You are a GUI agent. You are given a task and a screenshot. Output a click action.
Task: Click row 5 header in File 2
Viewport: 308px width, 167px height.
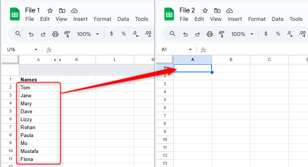point(165,100)
